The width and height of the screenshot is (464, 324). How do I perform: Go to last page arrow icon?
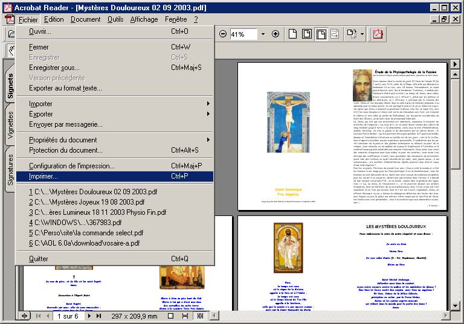[x=99, y=316]
